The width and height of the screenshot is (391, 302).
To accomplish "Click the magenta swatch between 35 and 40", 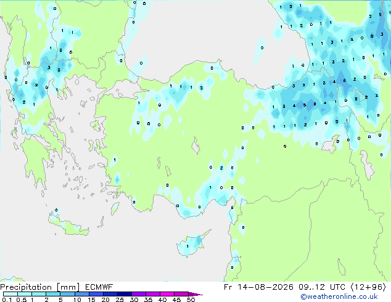I will [x=152, y=294].
